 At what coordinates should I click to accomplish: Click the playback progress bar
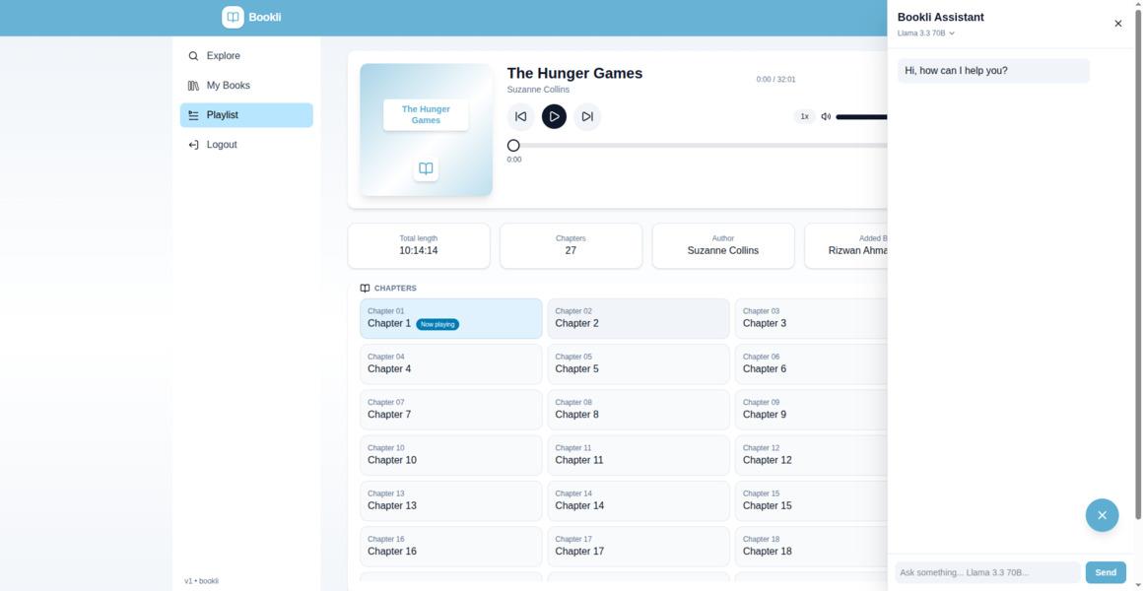pyautogui.click(x=690, y=146)
